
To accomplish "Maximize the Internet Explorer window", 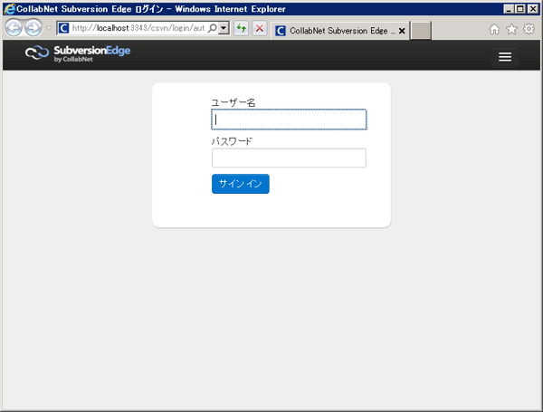I will [x=520, y=9].
